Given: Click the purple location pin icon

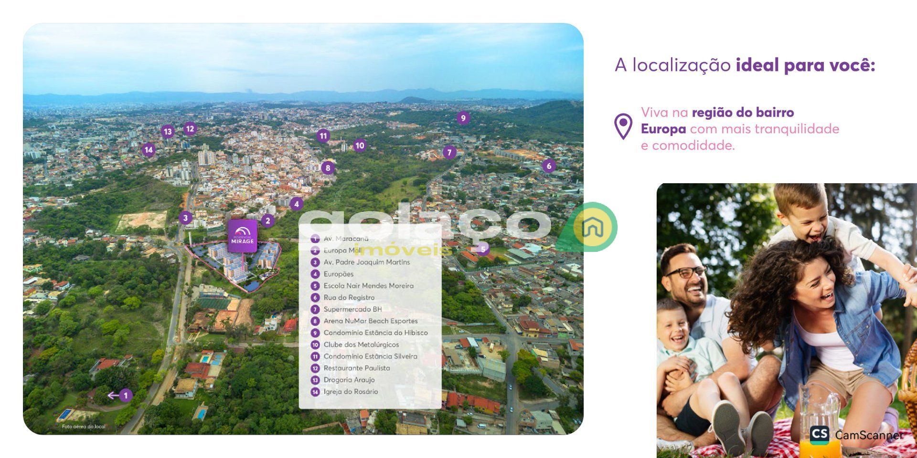Looking at the screenshot, I should click(x=623, y=126).
